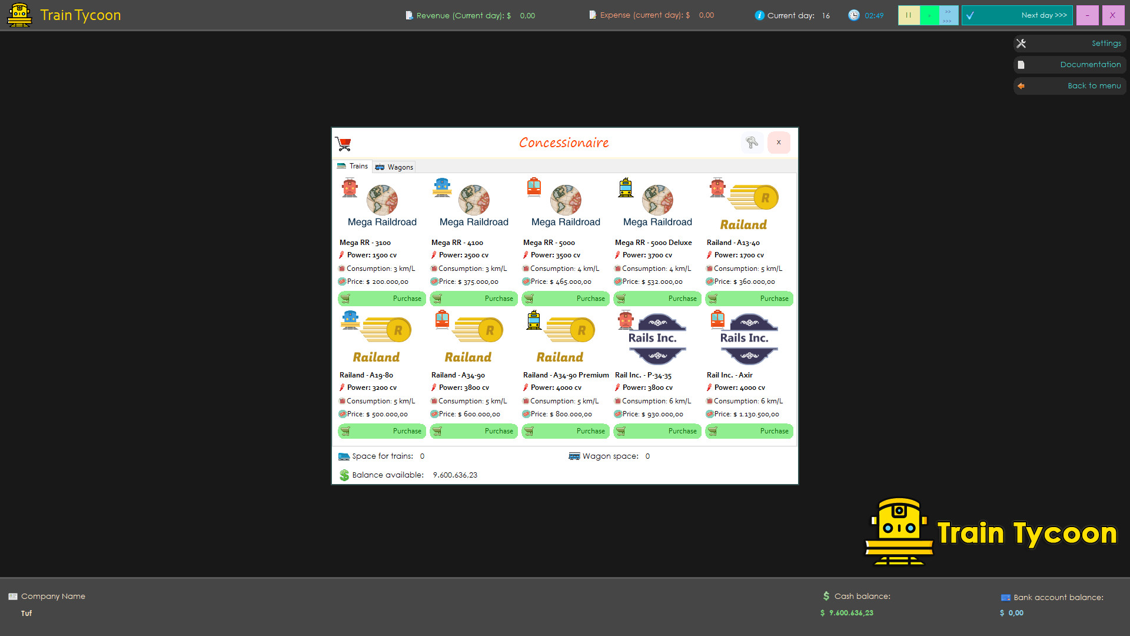Click the dollar icon next to Cash balance
Image resolution: width=1130 pixels, height=636 pixels.
(x=826, y=596)
